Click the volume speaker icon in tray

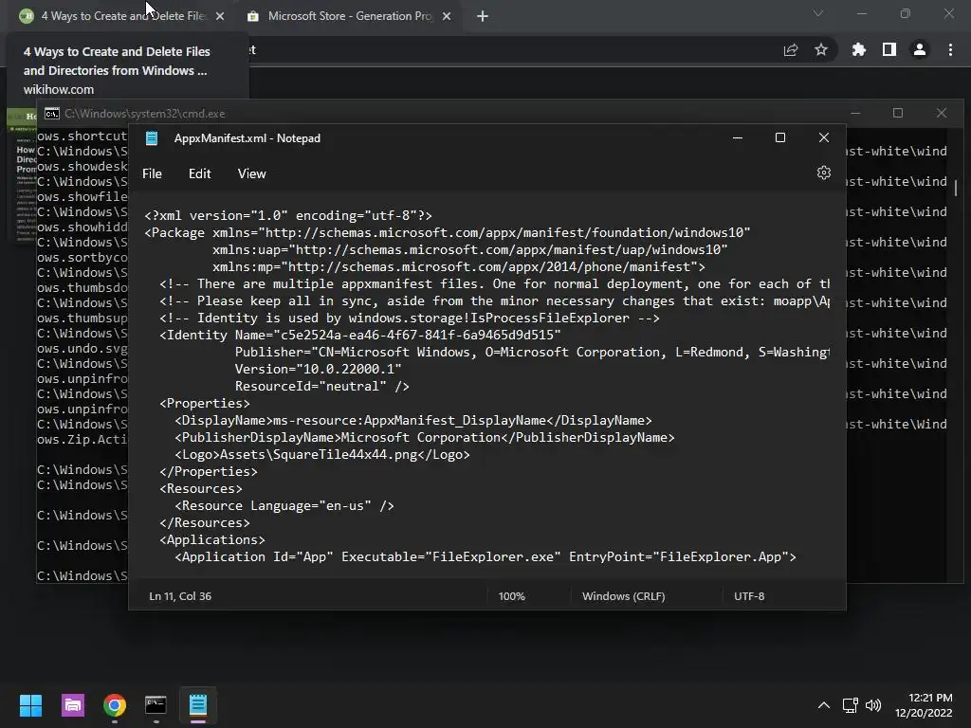(873, 705)
